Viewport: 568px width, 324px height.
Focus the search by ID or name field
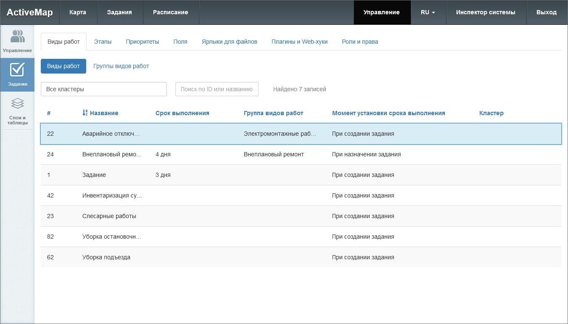coord(217,89)
